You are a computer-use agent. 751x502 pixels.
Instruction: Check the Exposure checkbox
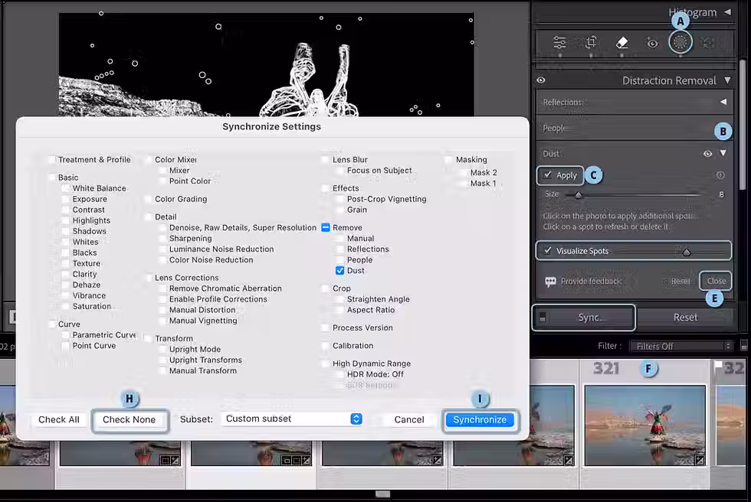66,199
